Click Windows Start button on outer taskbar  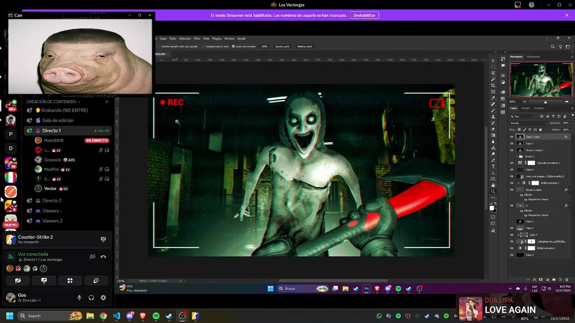pos(9,316)
